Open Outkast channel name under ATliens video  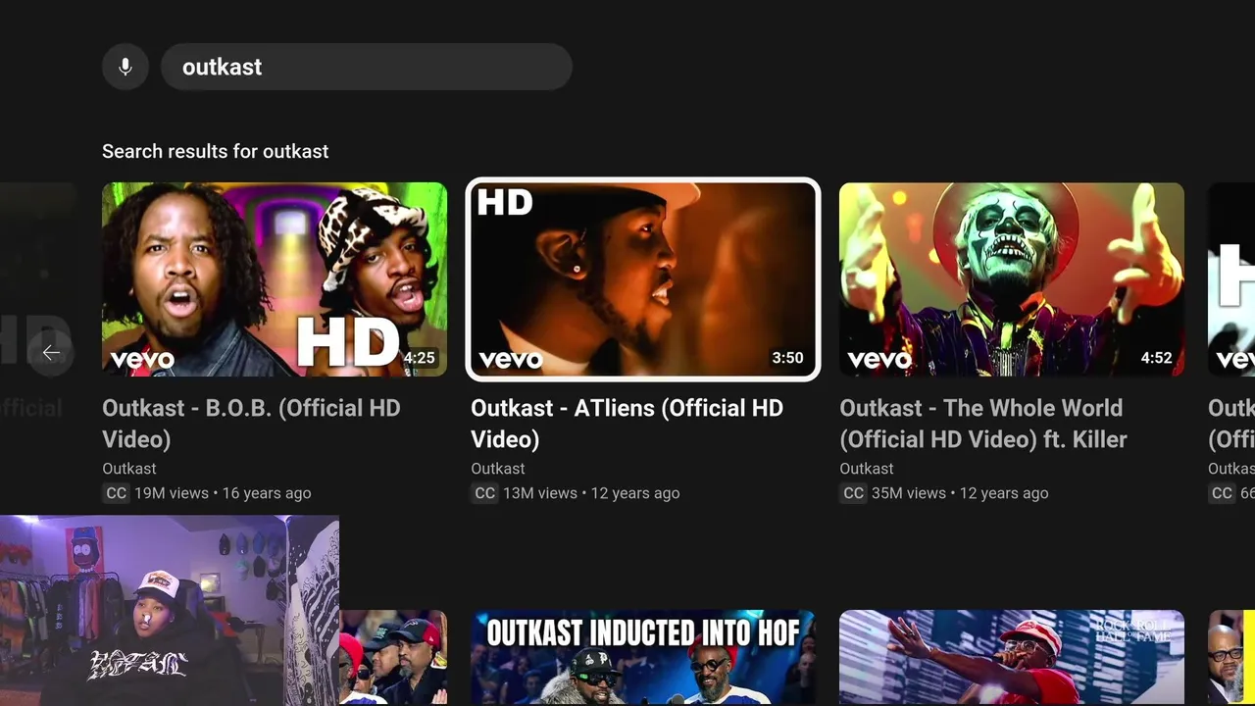click(x=498, y=469)
